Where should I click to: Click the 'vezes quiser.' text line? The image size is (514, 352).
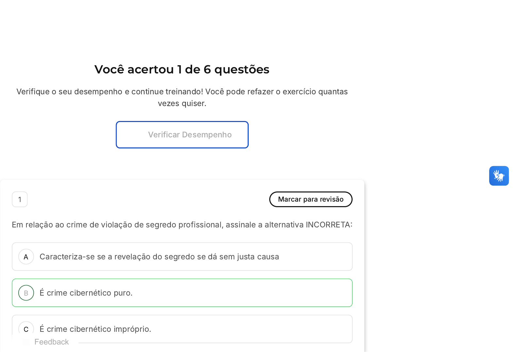coord(182,103)
